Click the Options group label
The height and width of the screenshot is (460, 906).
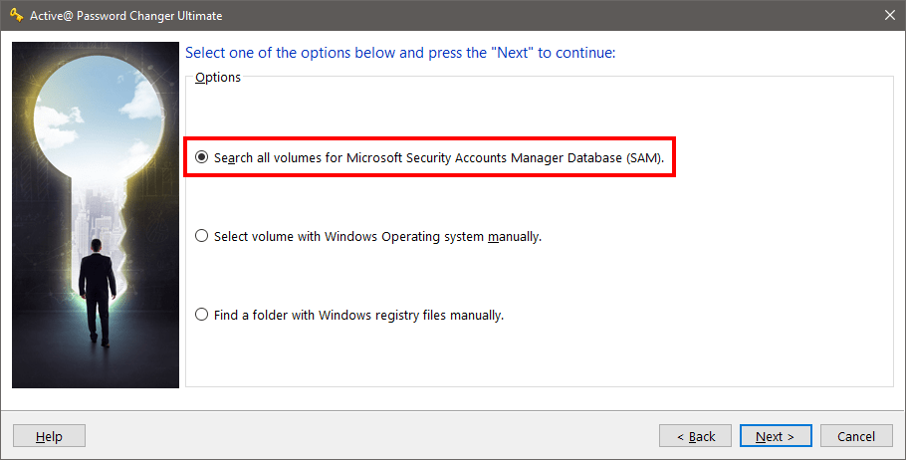(218, 77)
